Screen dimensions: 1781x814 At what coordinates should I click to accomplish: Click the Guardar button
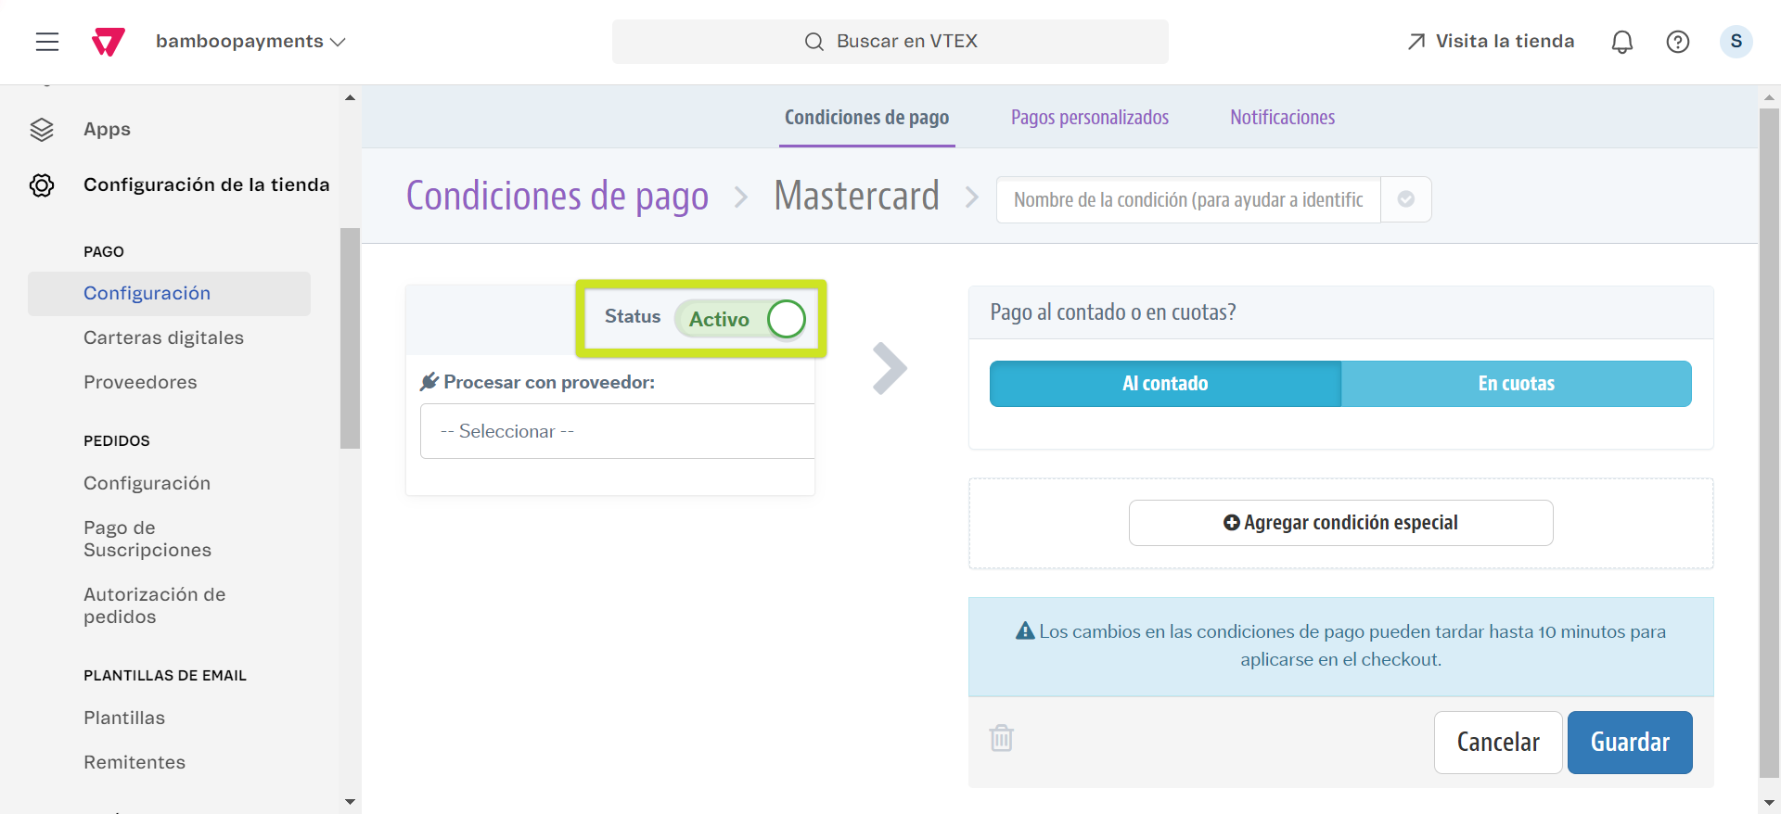1630,743
